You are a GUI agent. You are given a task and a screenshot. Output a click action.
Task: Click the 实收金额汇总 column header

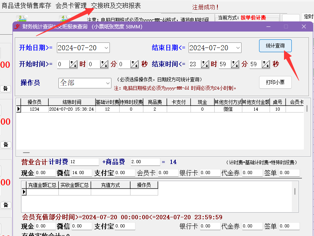click(x=74, y=185)
